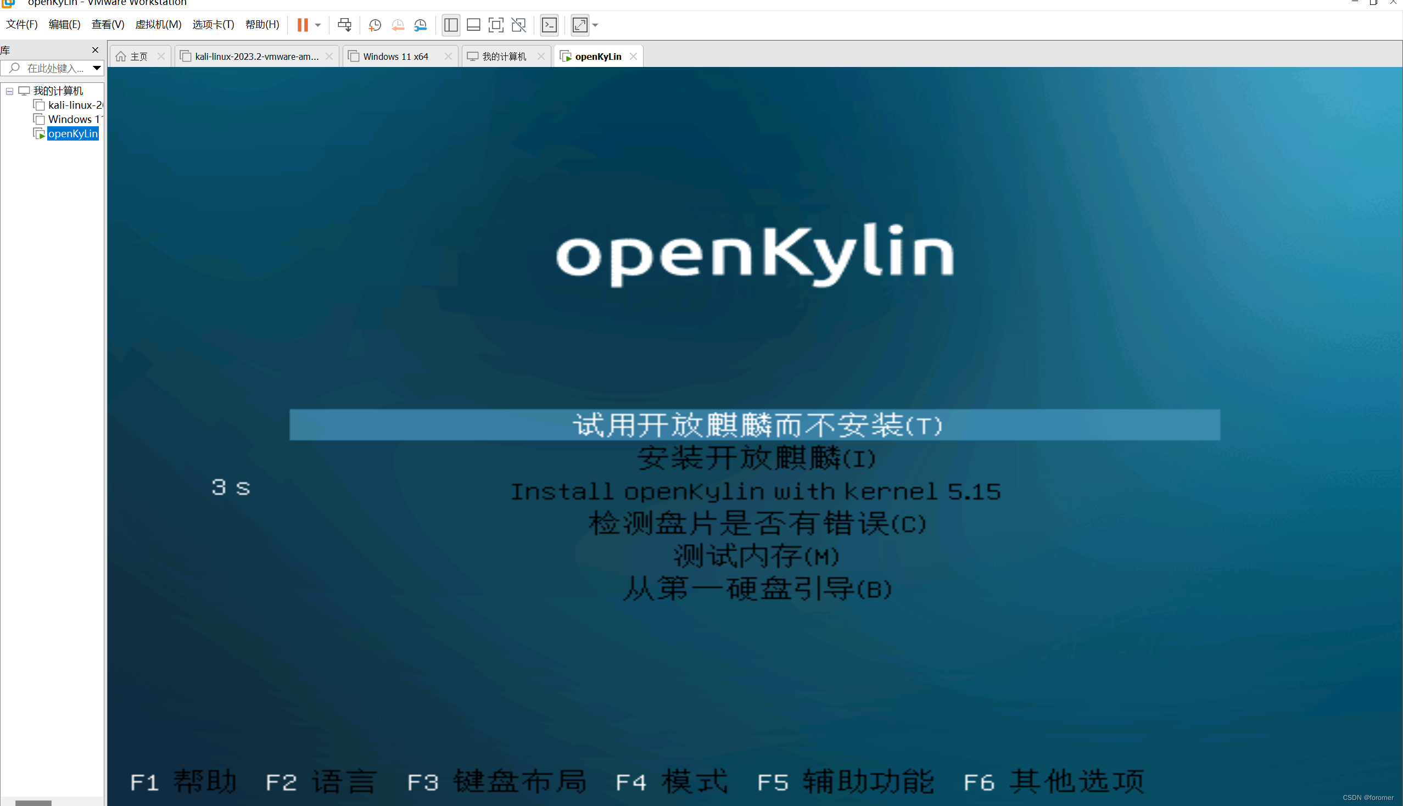The height and width of the screenshot is (806, 1403).
Task: Send Ctrl+Alt+Del to the guest
Action: tap(344, 25)
